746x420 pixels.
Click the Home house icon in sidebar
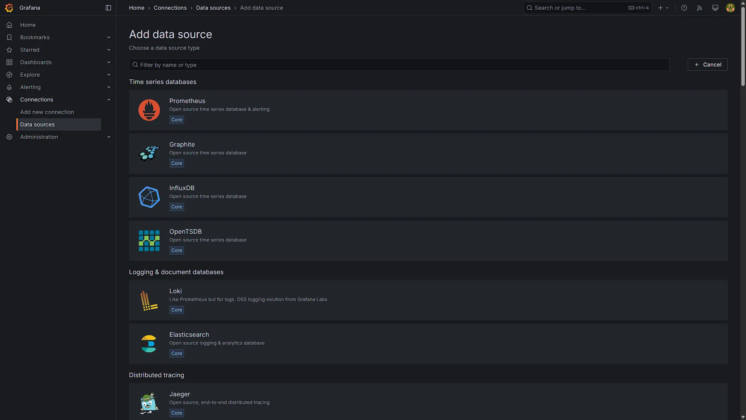coord(9,25)
